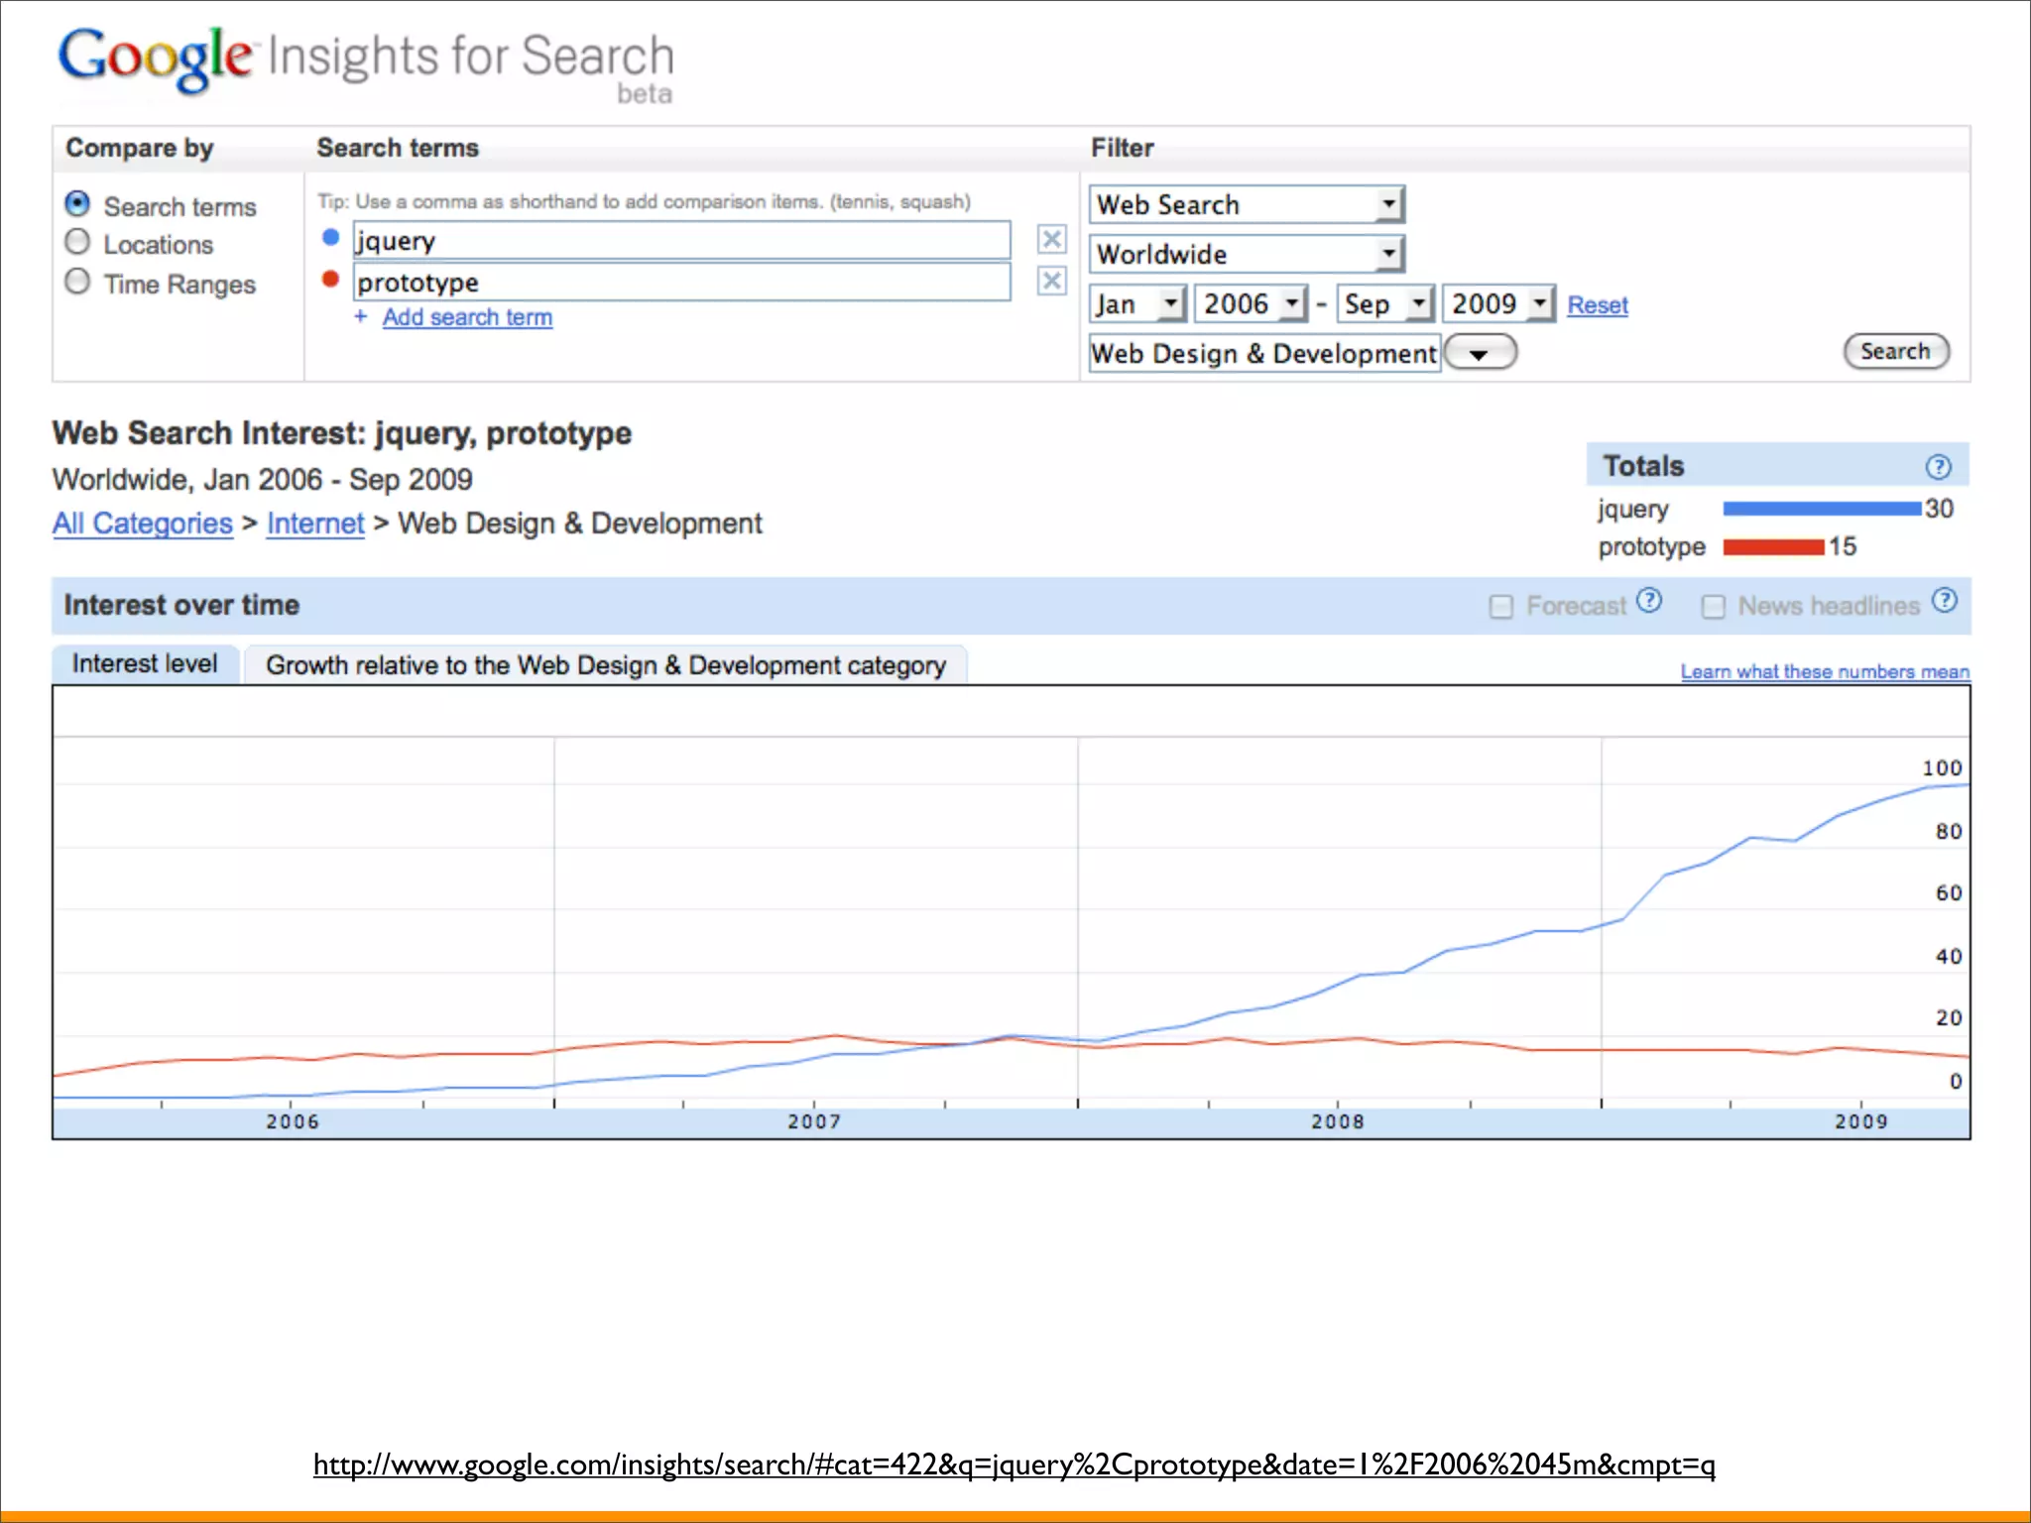Click the Worldwide, Jan 2006 - Sep 2009 text
Screen dimensions: 2031x1523
tap(263, 479)
